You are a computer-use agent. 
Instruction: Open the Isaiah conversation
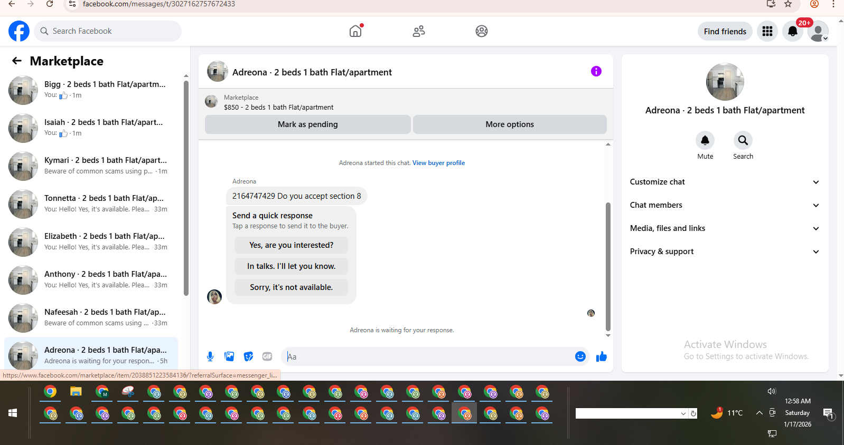coord(91,128)
